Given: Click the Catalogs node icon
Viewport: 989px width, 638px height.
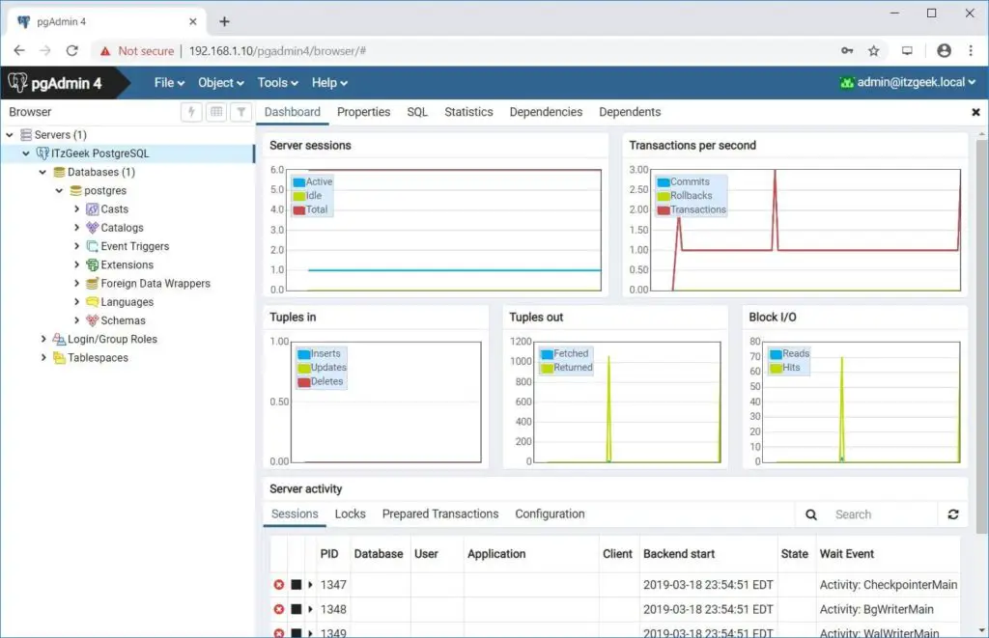Looking at the screenshot, I should coord(92,228).
